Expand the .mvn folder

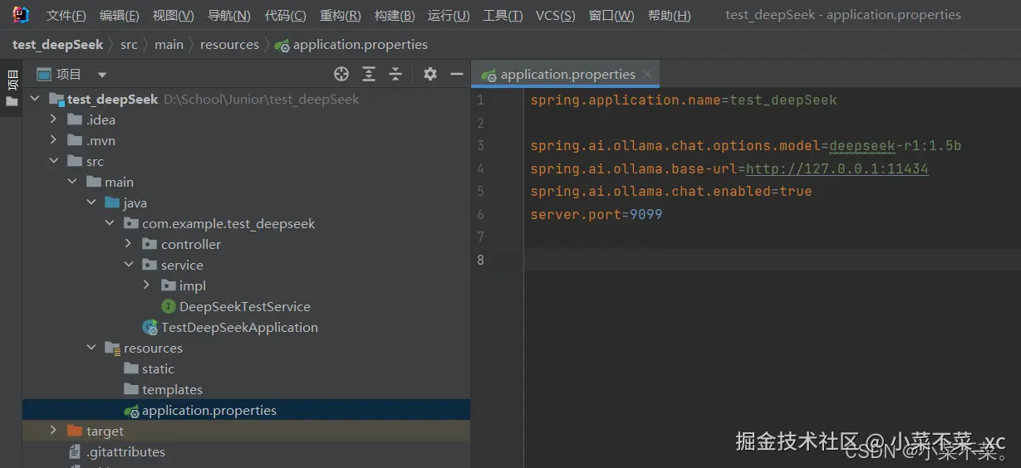[x=53, y=141]
